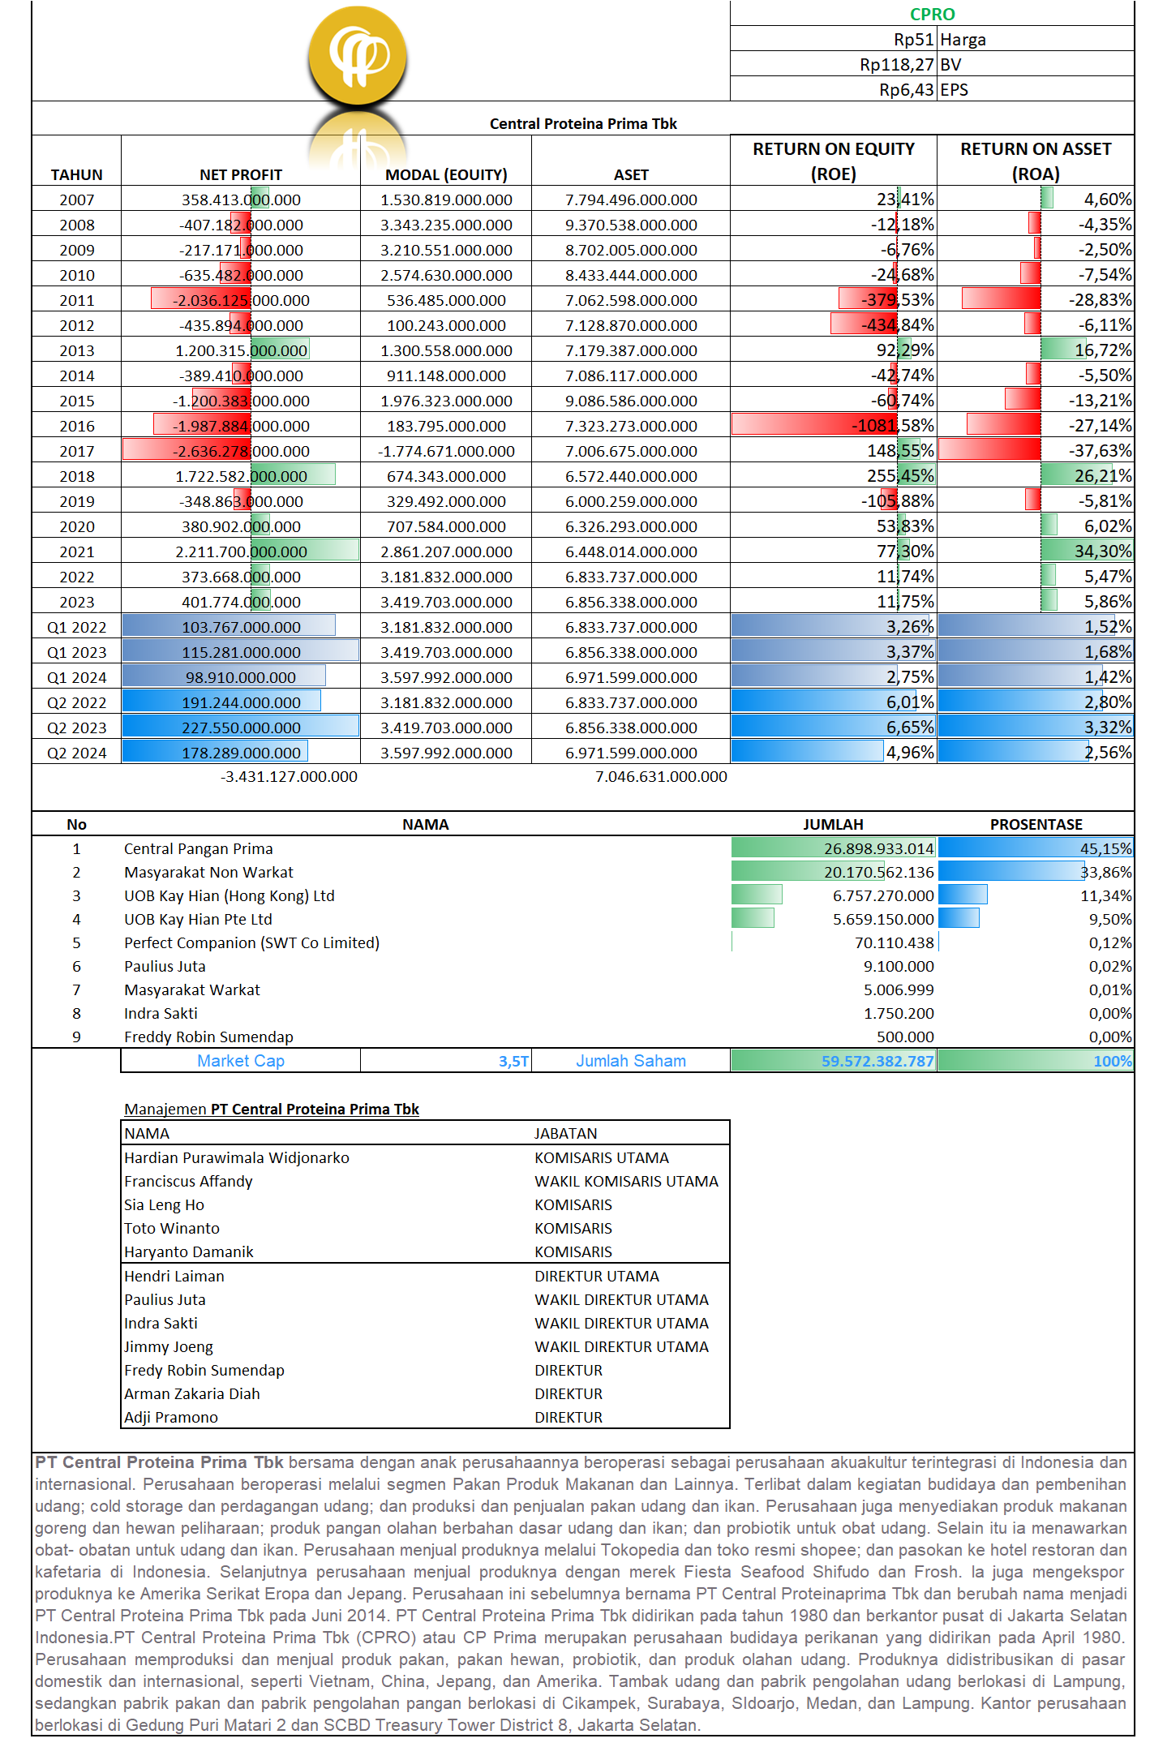Select the "NAMA" header of shareholder table
Image resolution: width=1167 pixels, height=1760 pixels.
tap(425, 824)
